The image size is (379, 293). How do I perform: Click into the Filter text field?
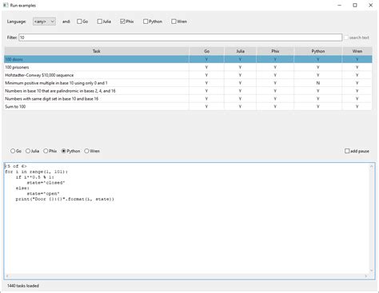[181, 38]
